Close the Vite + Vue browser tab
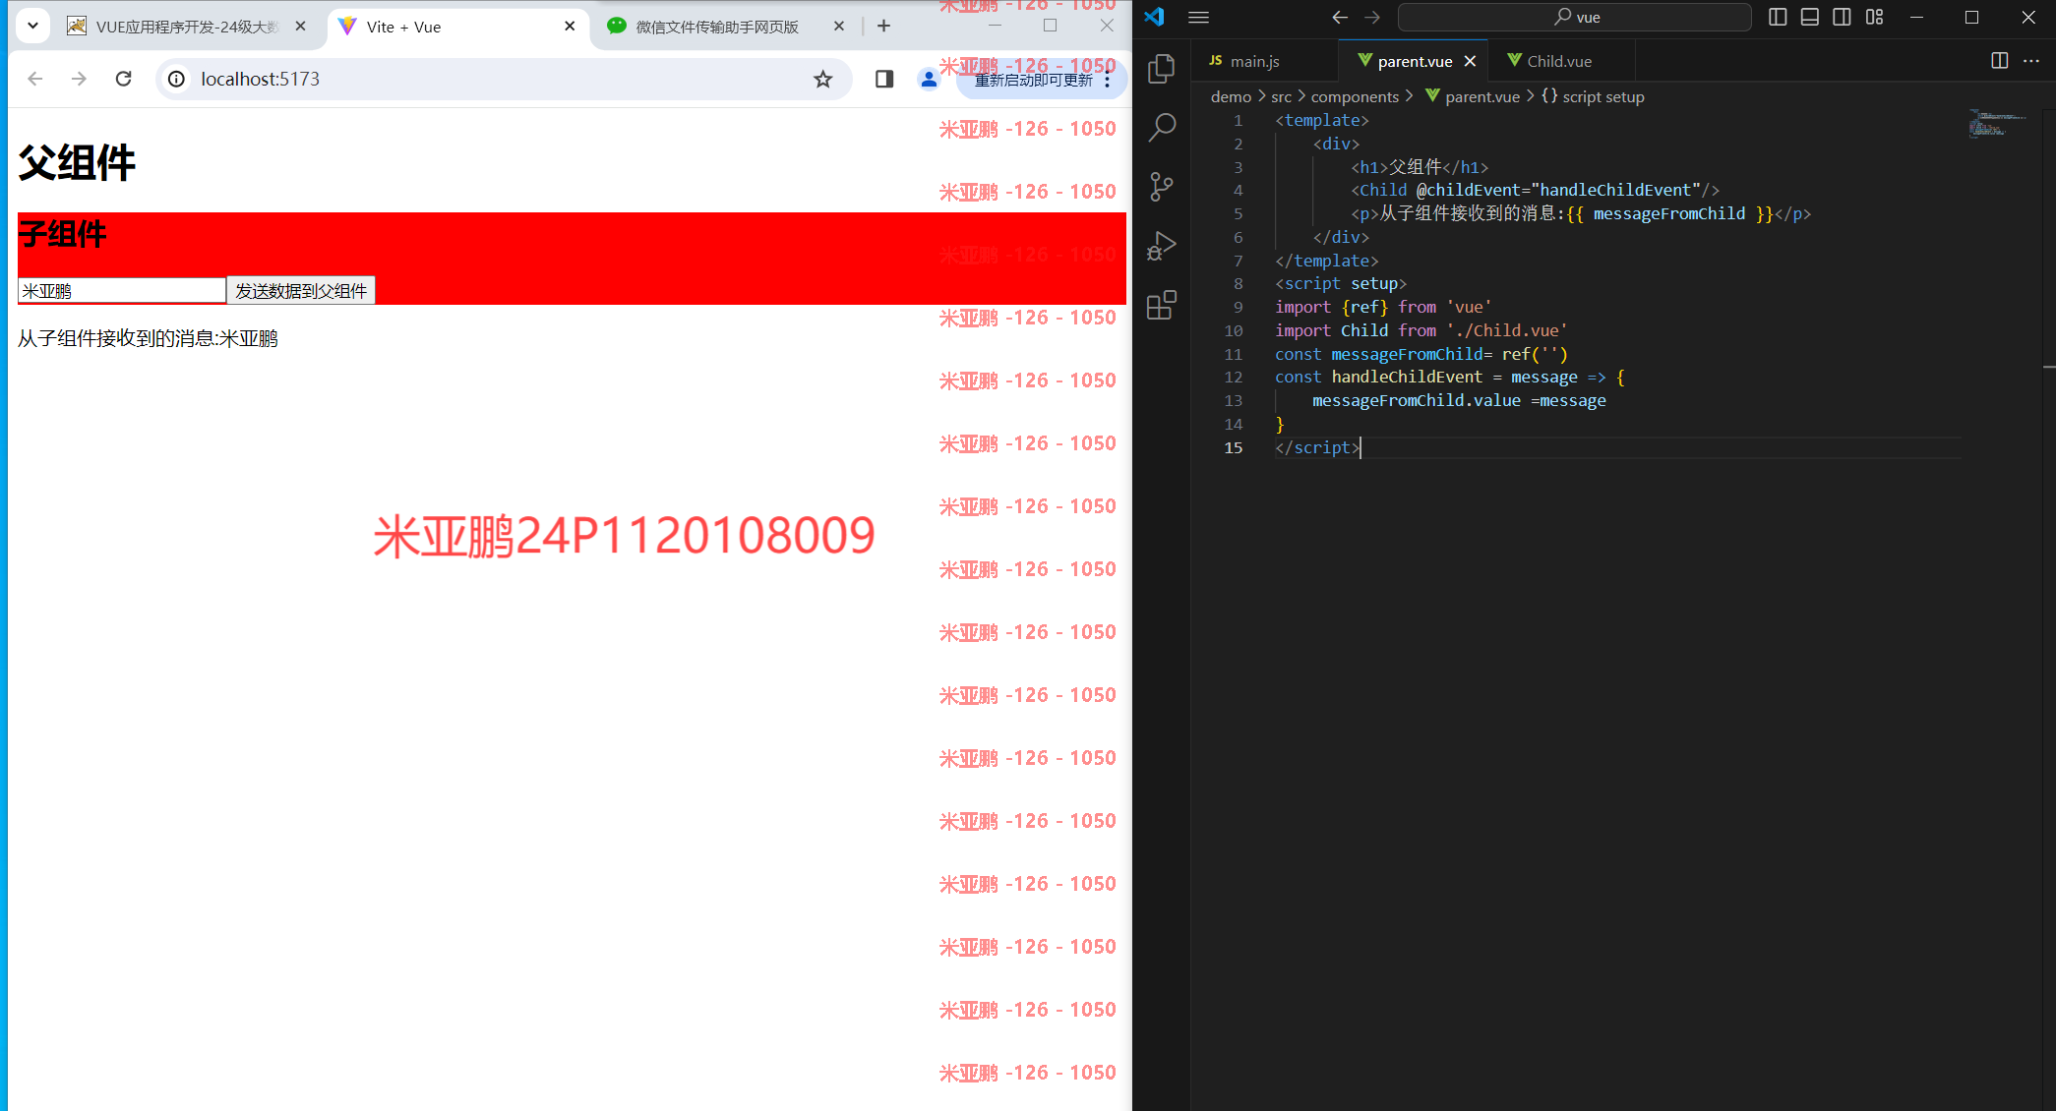 pyautogui.click(x=570, y=27)
